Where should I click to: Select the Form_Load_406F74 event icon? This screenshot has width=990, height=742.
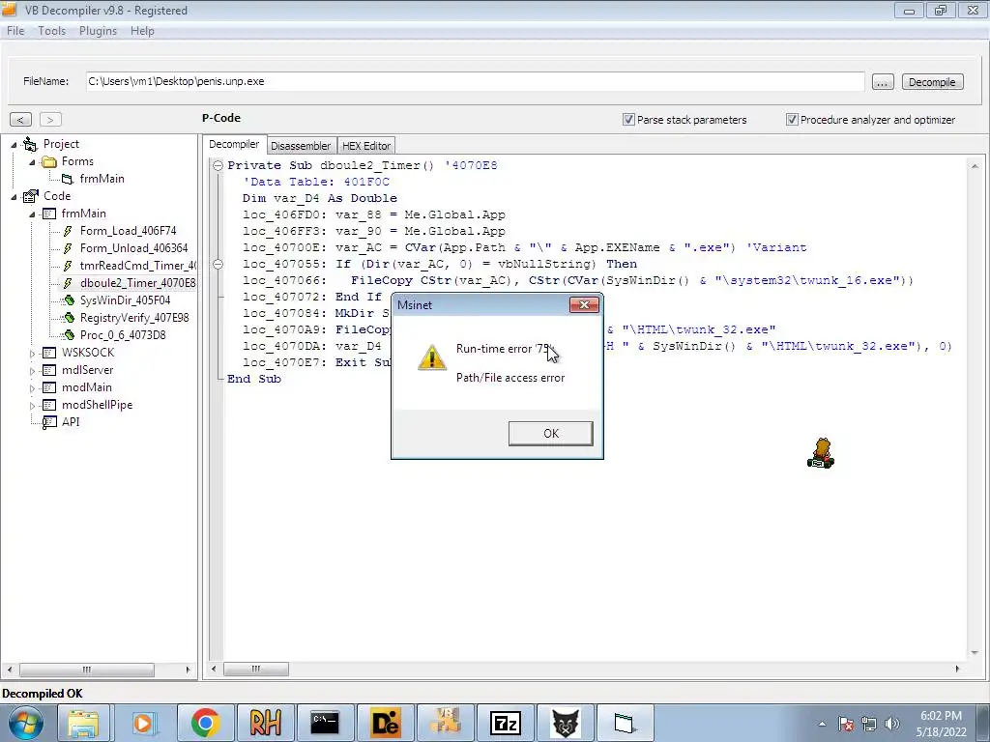(68, 231)
